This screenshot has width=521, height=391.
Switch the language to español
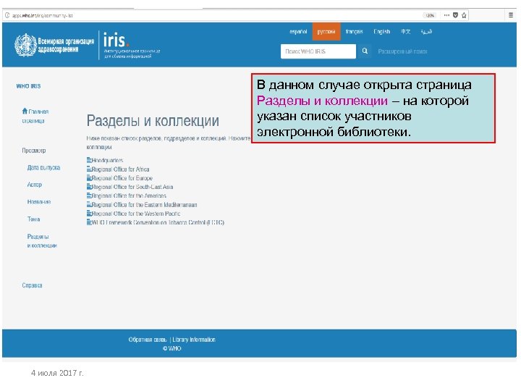pos(298,32)
